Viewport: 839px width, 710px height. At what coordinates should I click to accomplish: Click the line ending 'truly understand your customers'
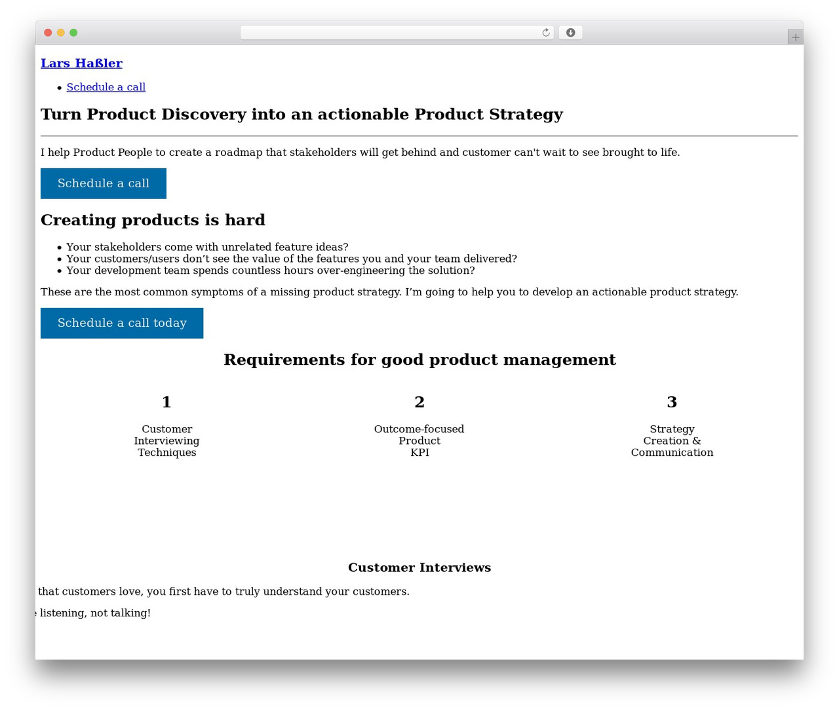click(223, 591)
